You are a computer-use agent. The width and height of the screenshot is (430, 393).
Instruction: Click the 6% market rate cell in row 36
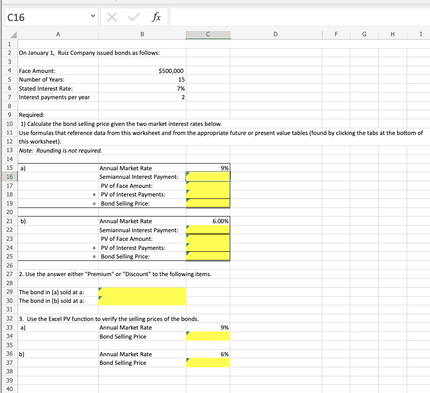coord(208,354)
